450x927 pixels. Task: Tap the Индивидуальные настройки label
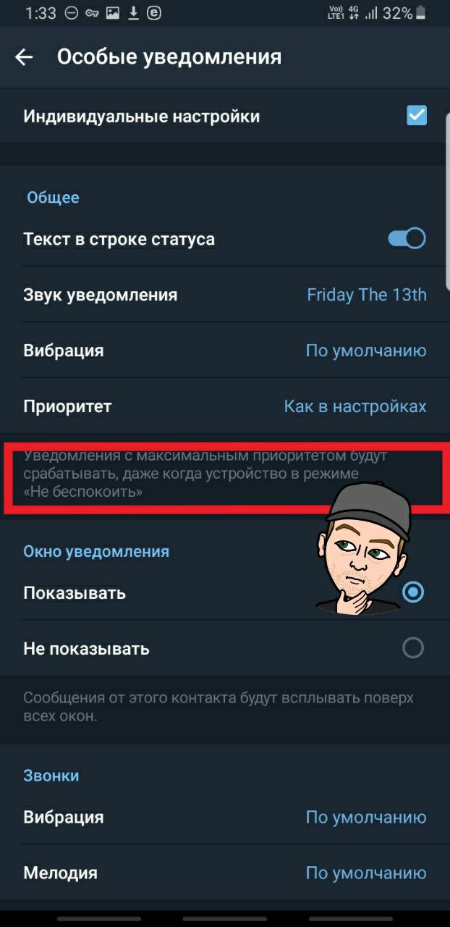(142, 116)
